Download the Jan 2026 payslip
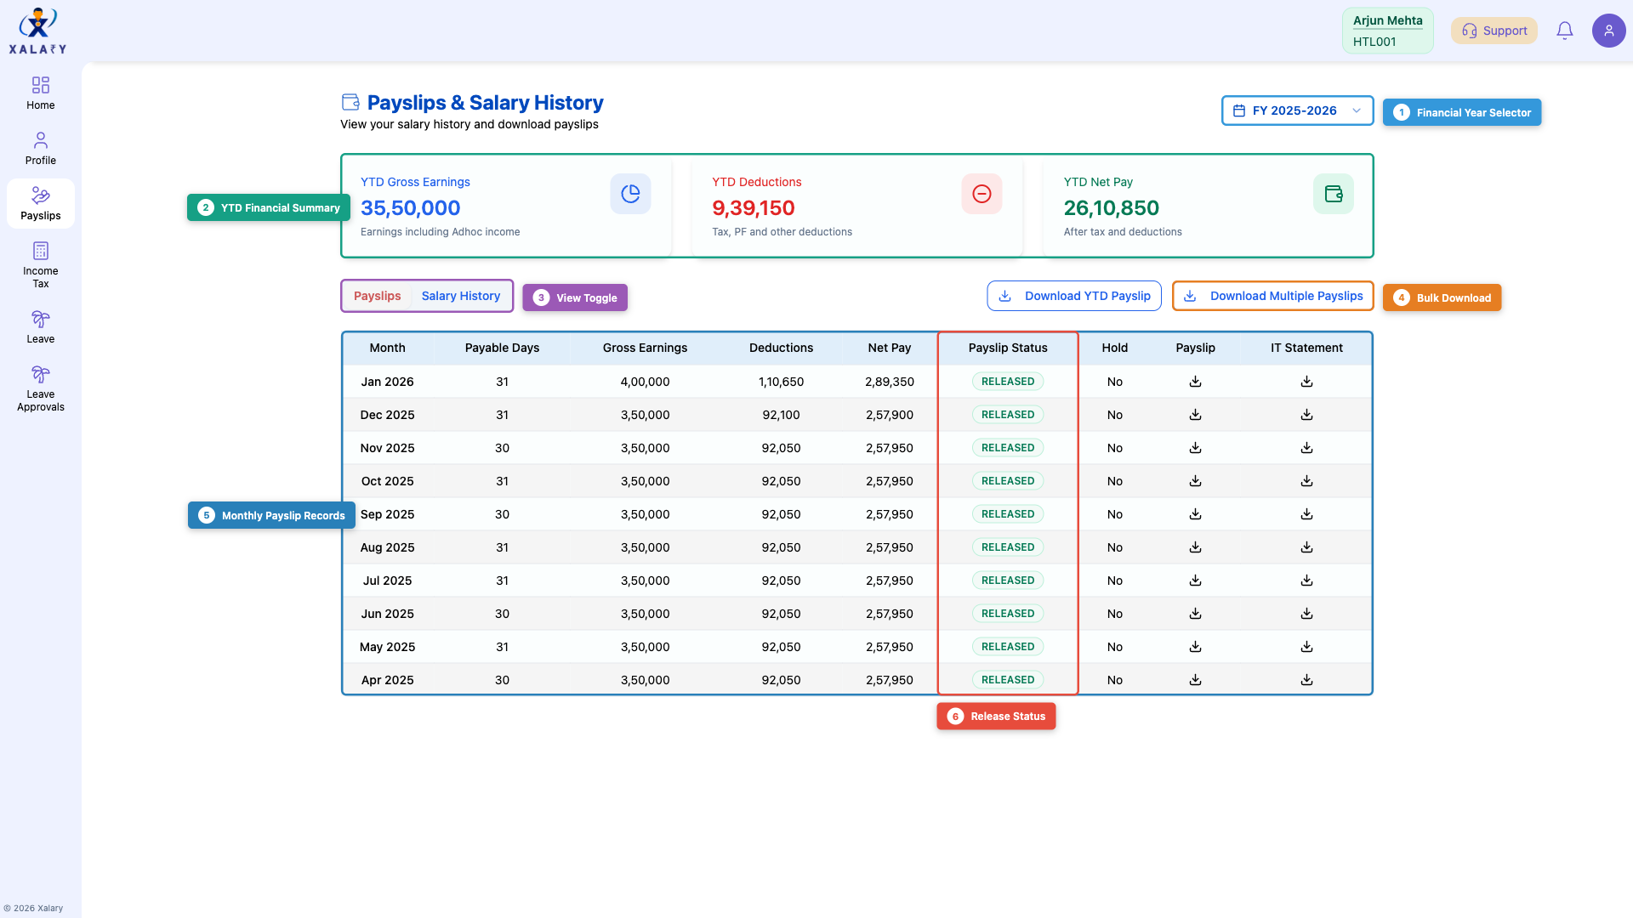Screen dimensions: 1633x918 pos(1195,381)
